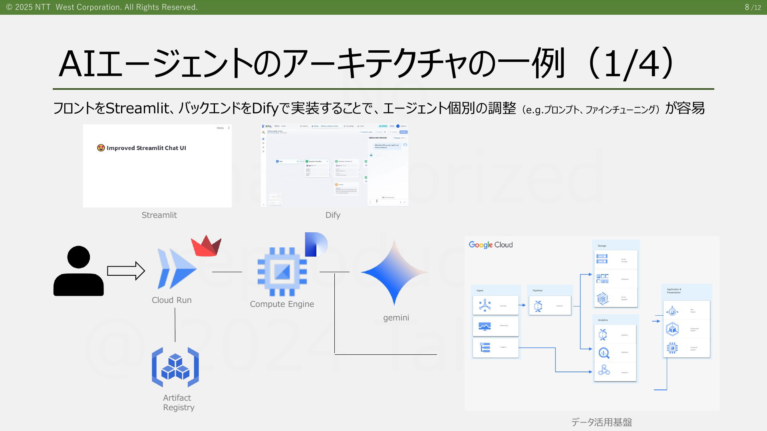Click the 'Pipelines' group header
767x431 pixels.
(x=537, y=291)
